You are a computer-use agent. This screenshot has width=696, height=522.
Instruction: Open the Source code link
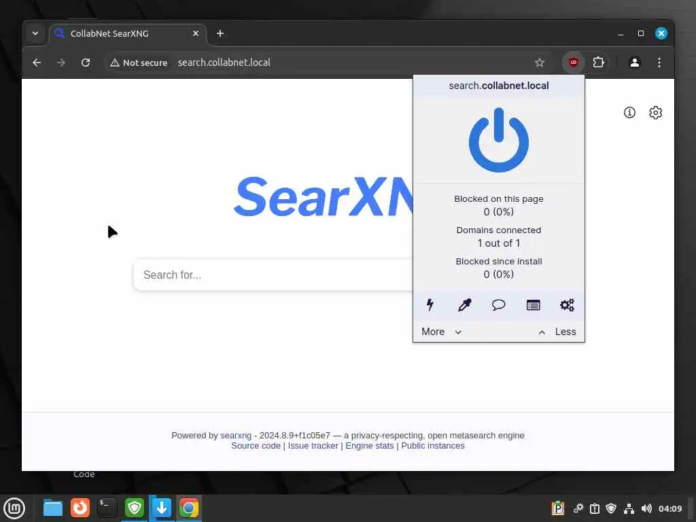click(x=256, y=446)
